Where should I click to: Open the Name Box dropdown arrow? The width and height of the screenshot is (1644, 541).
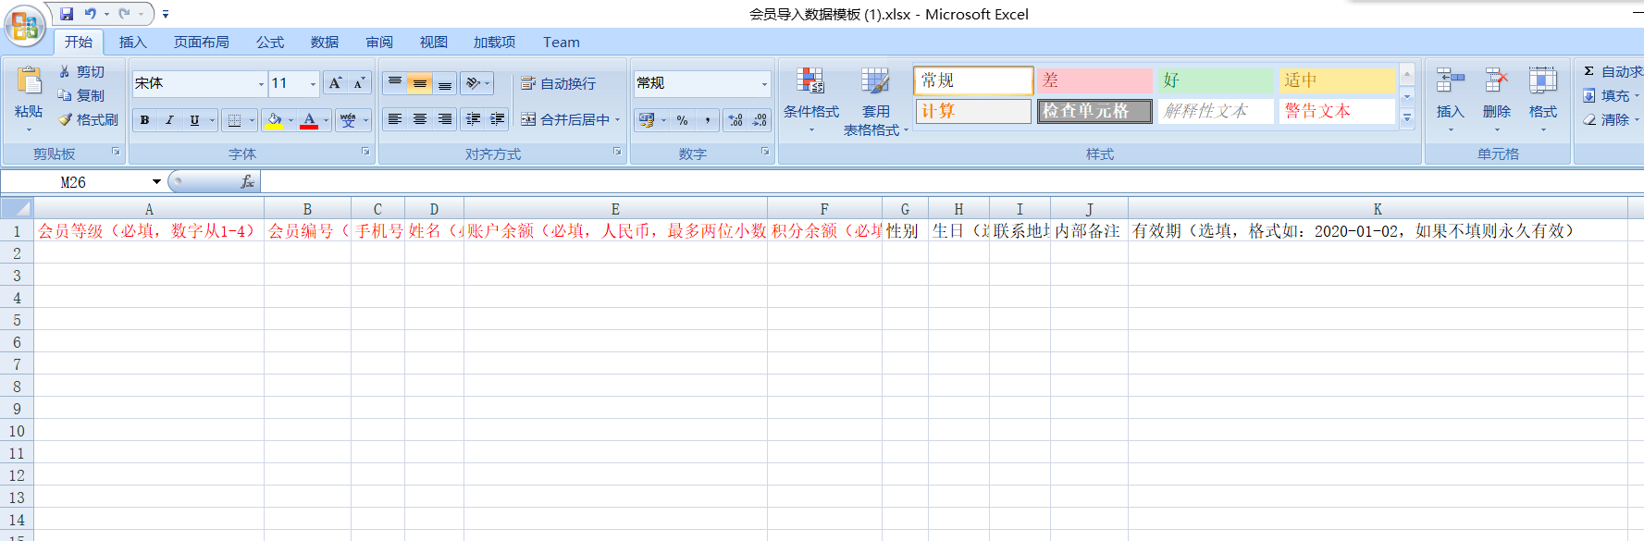[156, 182]
